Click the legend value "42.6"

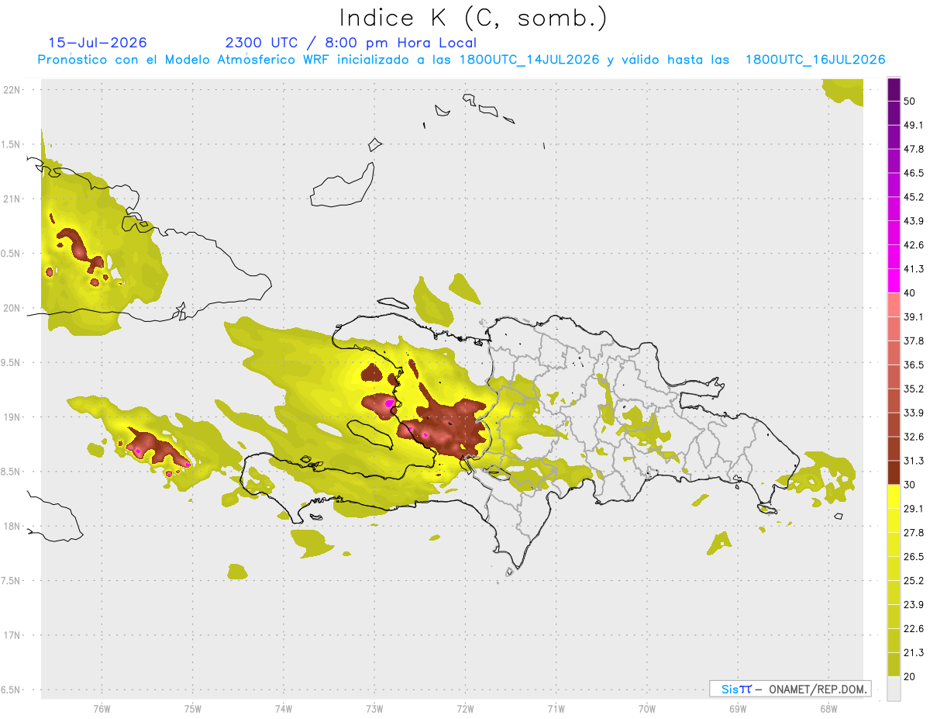[914, 245]
